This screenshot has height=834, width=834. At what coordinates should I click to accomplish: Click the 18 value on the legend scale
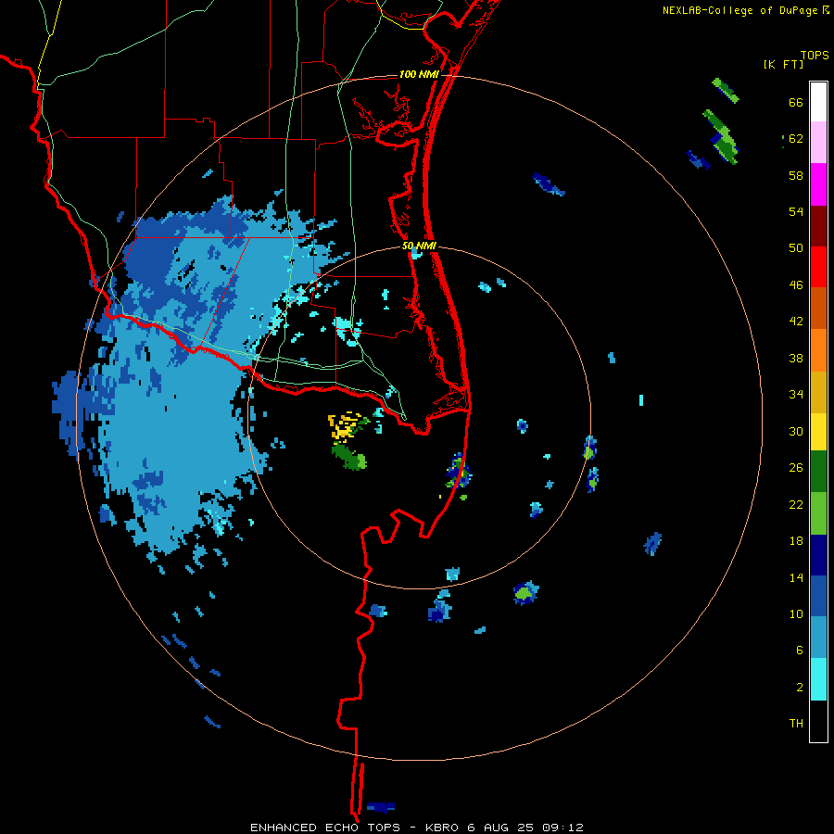click(796, 541)
